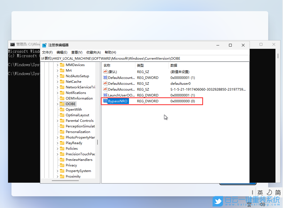Expand the MMDevices registry key
The height and width of the screenshot is (208, 283).
coord(57,65)
